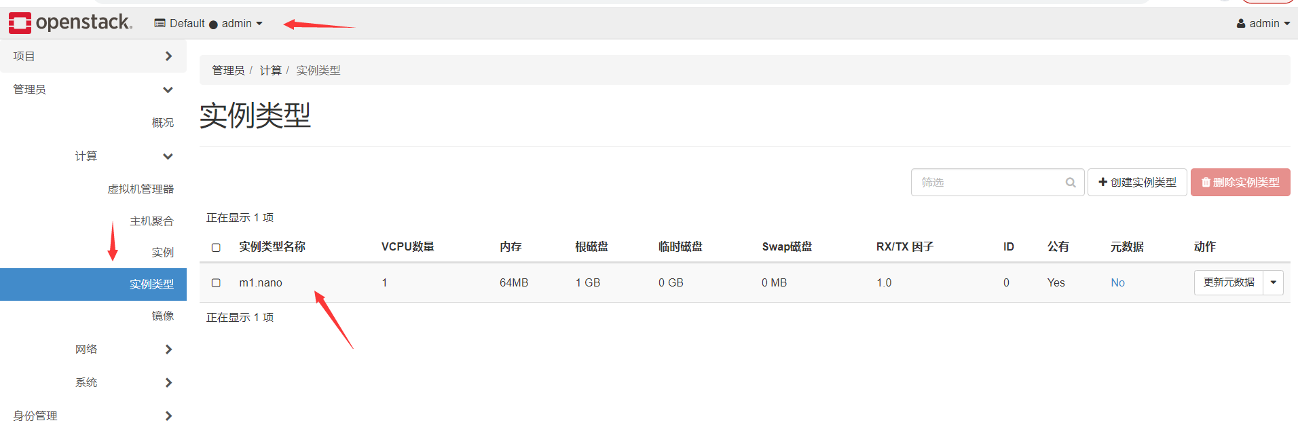Click the 1.0 RX/TX factor cell

pyautogui.click(x=884, y=282)
